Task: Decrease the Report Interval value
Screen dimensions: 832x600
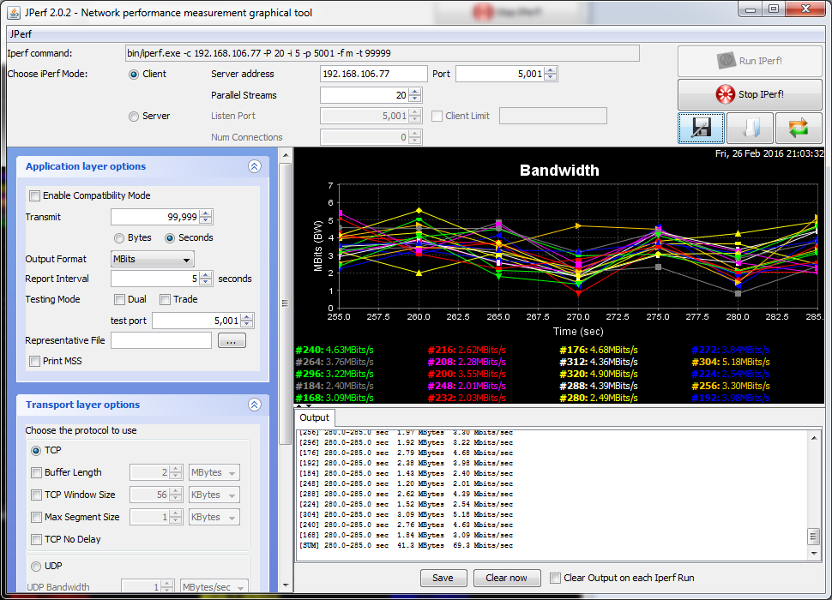Action: click(x=206, y=283)
